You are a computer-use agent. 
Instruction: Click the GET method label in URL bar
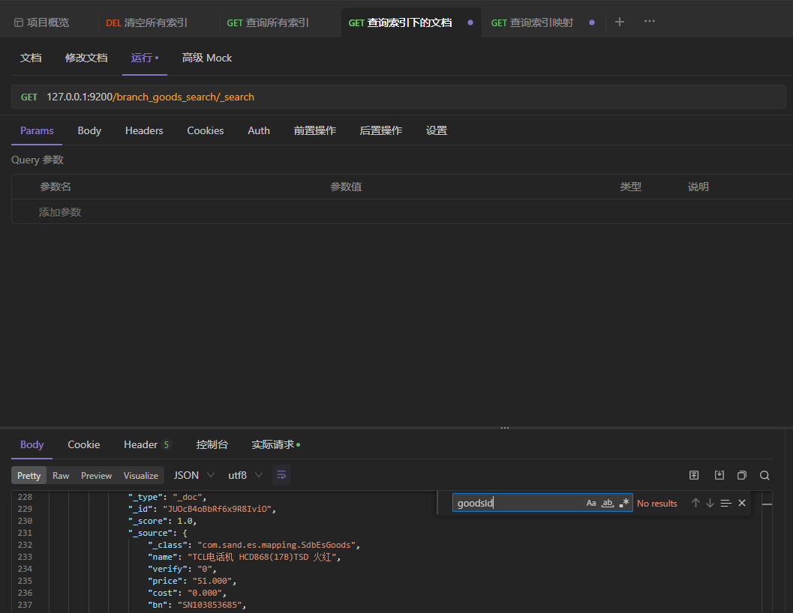click(x=29, y=97)
